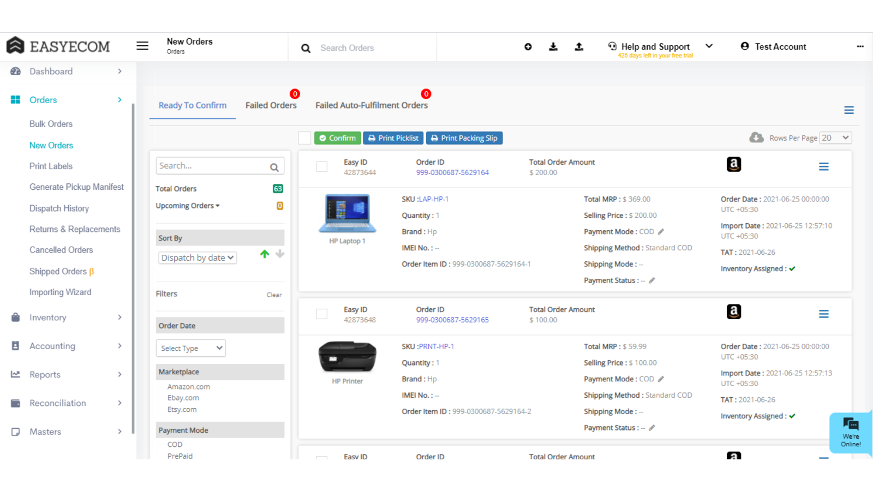Open Order Date Select Type dropdown
Viewport: 873px width, 491px height.
(x=191, y=348)
